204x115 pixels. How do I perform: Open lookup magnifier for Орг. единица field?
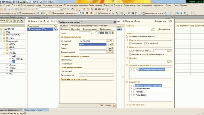[x=113, y=41]
